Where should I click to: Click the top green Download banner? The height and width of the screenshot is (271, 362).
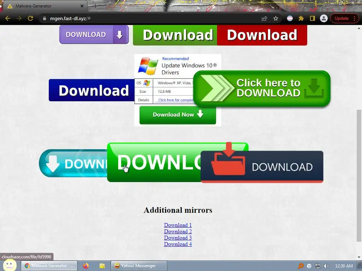175,35
